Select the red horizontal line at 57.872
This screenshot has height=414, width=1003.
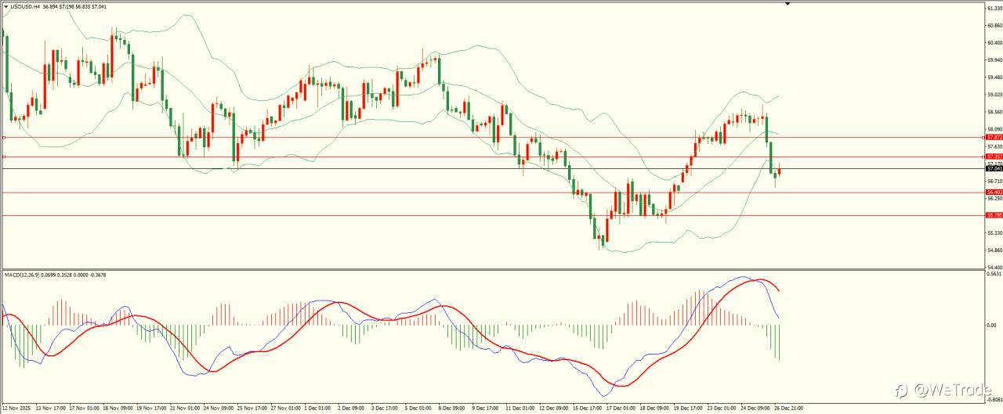click(x=494, y=137)
